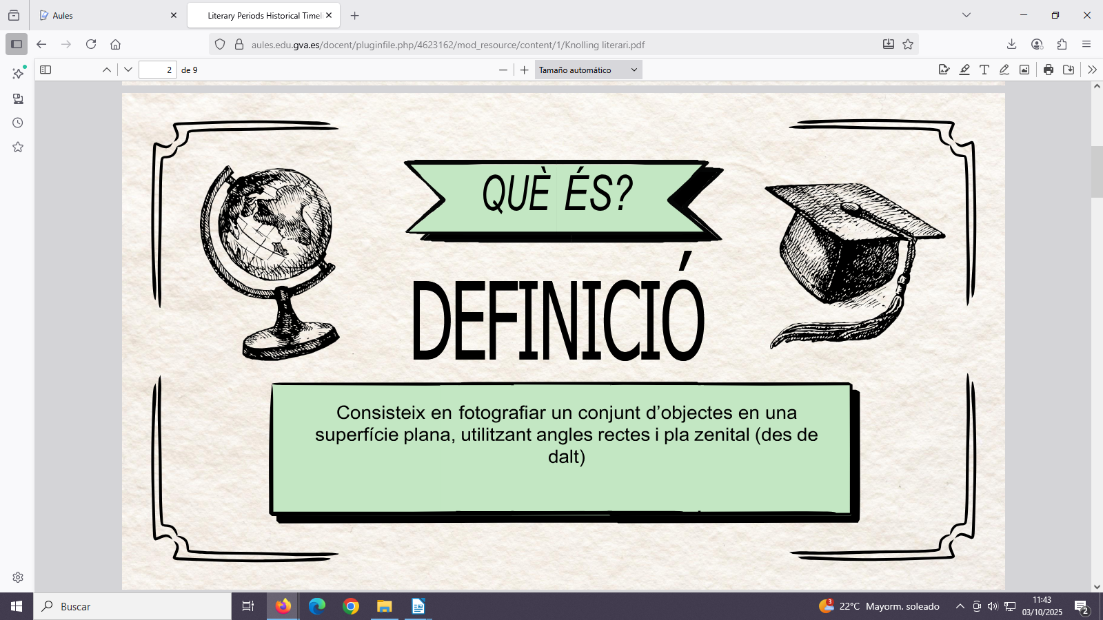Viewport: 1103px width, 620px height.
Task: Print the Knolling literari PDF
Action: click(x=1047, y=69)
